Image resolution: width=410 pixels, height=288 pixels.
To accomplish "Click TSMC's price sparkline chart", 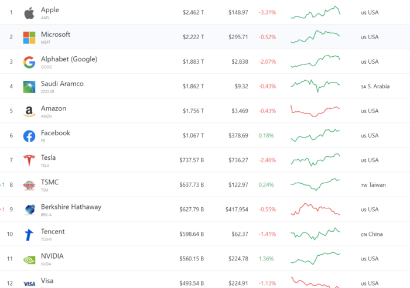I will tap(315, 184).
